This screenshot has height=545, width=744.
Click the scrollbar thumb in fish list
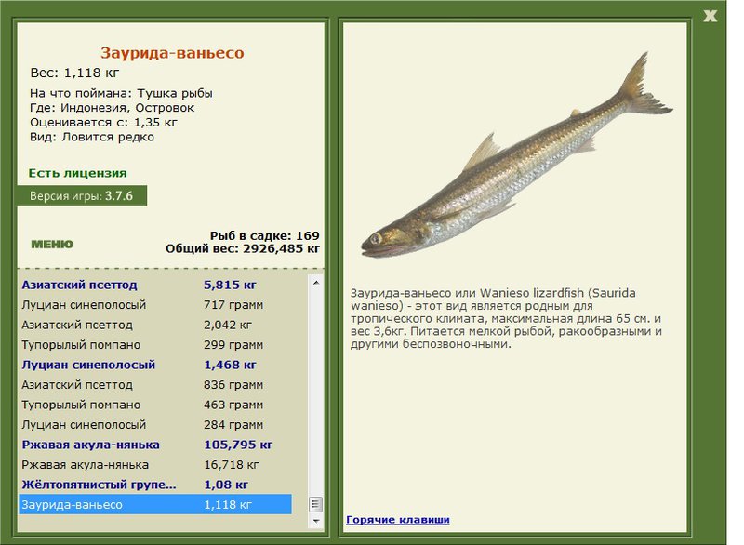point(316,504)
